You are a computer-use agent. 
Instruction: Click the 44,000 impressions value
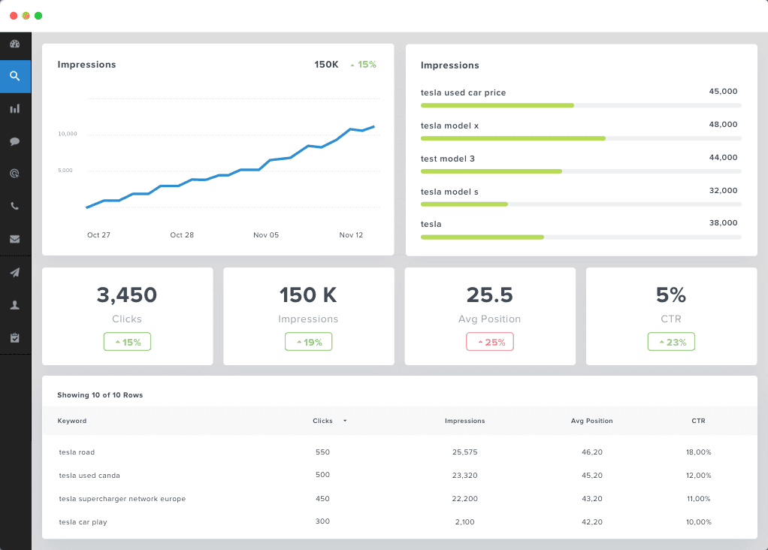tap(723, 157)
